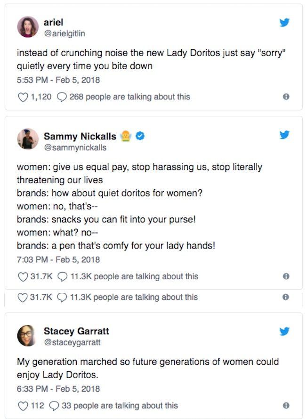This screenshot has width=306, height=419.
Task: Visit the @staceygarratt handle
Action: 72,342
